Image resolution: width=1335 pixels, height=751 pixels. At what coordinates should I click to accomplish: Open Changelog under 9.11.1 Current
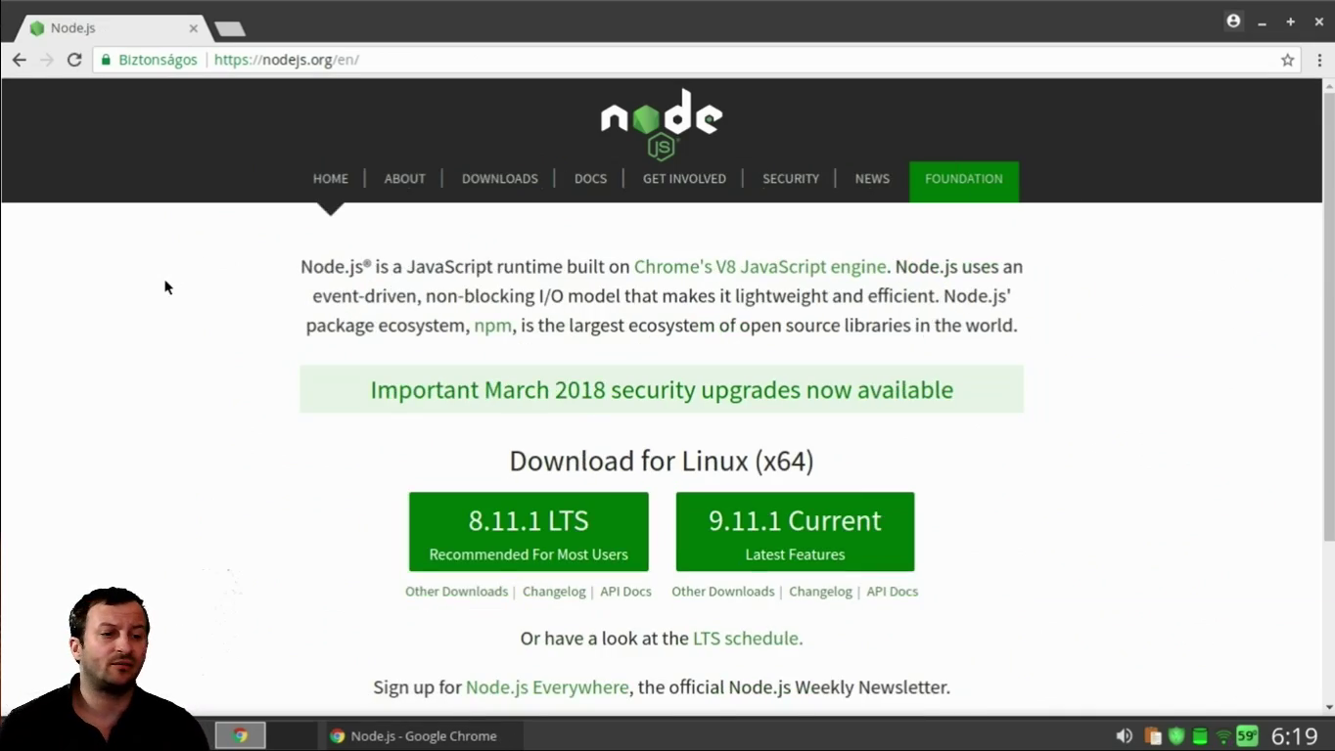click(820, 592)
